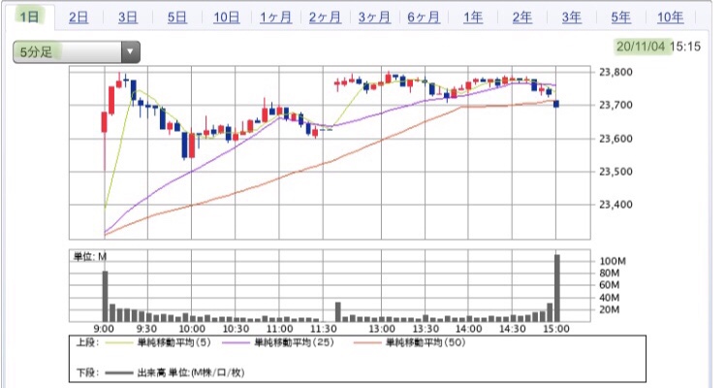This screenshot has height=388, width=726.
Task: Open the 3ヶ月 chart tab
Action: [x=373, y=17]
